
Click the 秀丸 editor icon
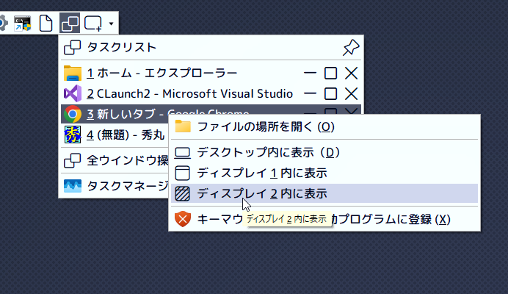pos(72,135)
